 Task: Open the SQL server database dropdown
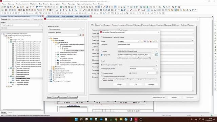point(134,55)
